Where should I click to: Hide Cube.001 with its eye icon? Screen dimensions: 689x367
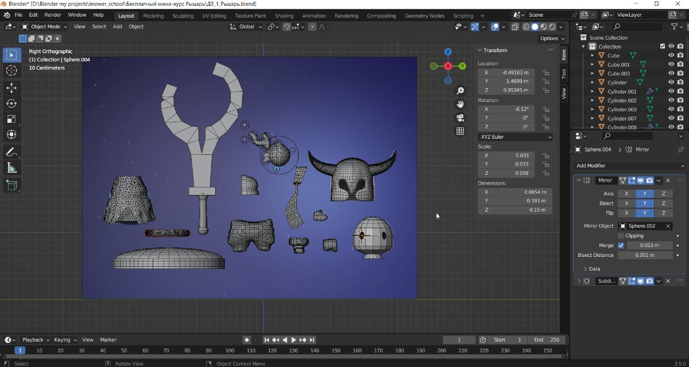(x=671, y=65)
